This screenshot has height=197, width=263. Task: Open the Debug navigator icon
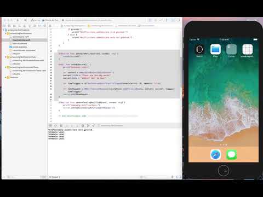35,26
